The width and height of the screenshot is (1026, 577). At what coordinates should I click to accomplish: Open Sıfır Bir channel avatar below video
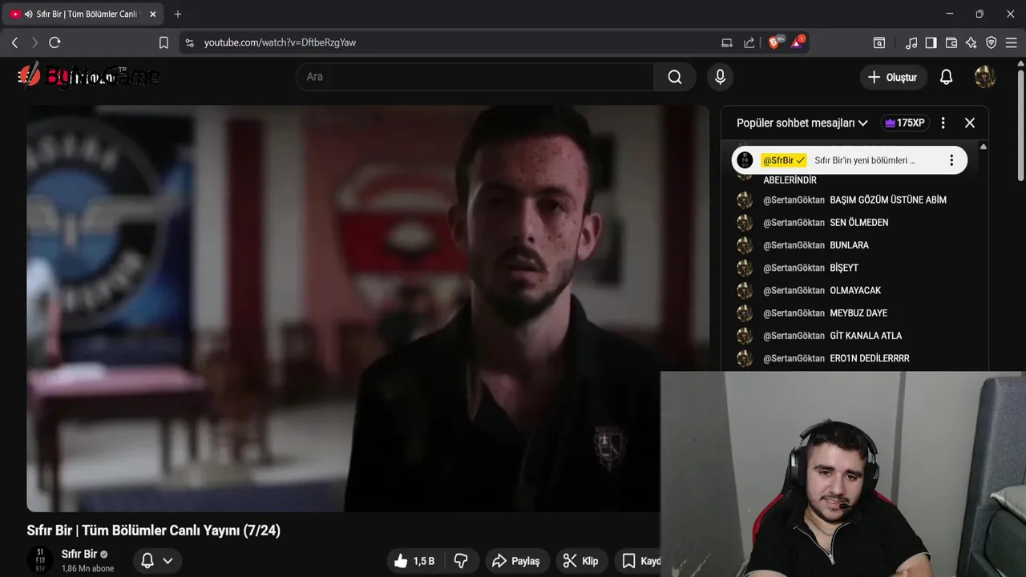40,560
